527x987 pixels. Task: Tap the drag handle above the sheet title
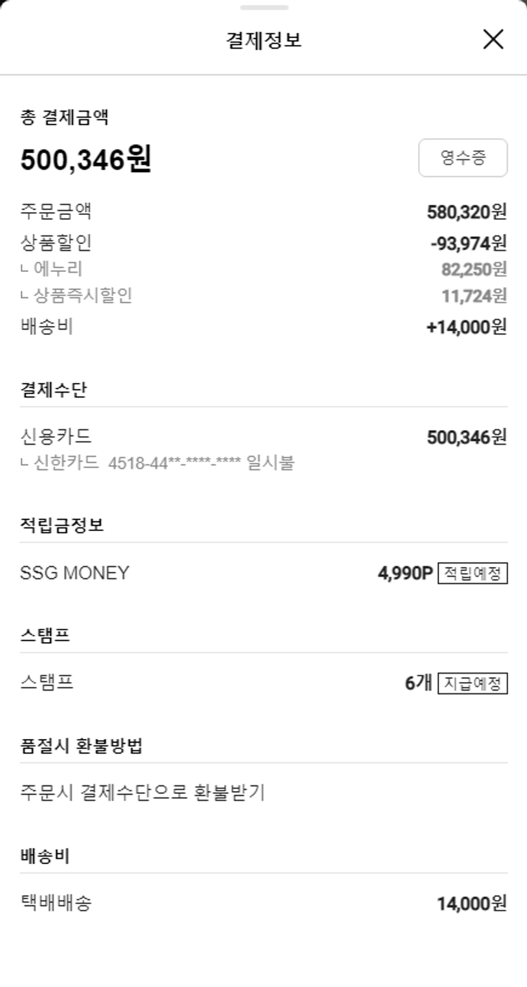[263, 8]
